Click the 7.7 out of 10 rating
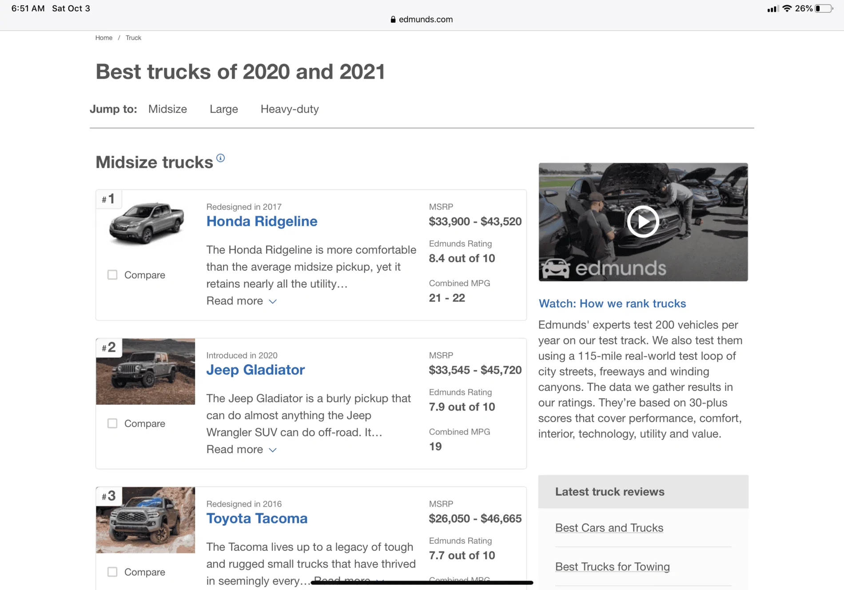This screenshot has height=590, width=844. click(x=462, y=555)
